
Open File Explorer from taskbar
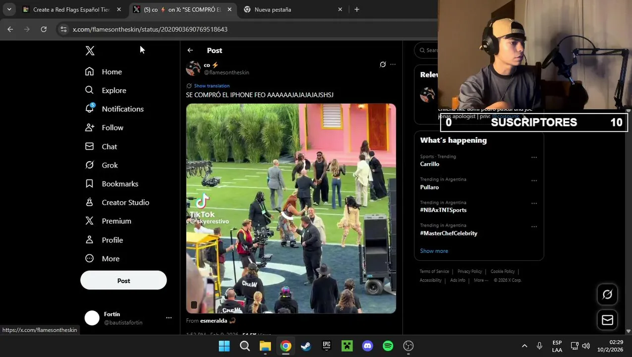tap(265, 346)
